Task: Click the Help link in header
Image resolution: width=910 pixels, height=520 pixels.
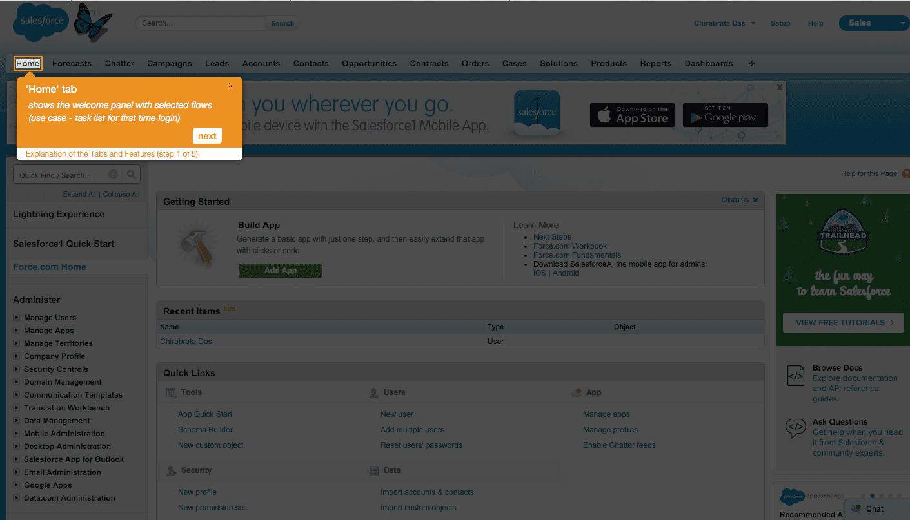Action: pyautogui.click(x=815, y=23)
